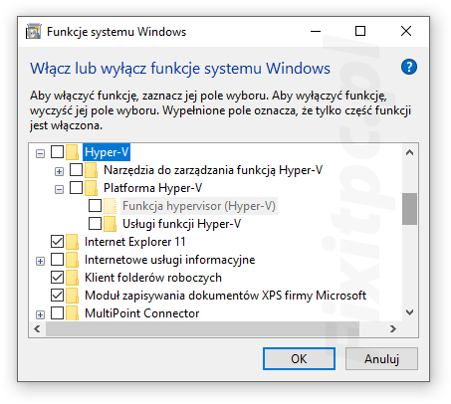The image size is (451, 404).
Task: Click the Windows Features title bar icon
Action: (x=34, y=32)
